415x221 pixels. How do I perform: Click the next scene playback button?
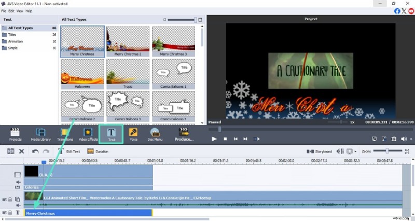tap(256, 139)
